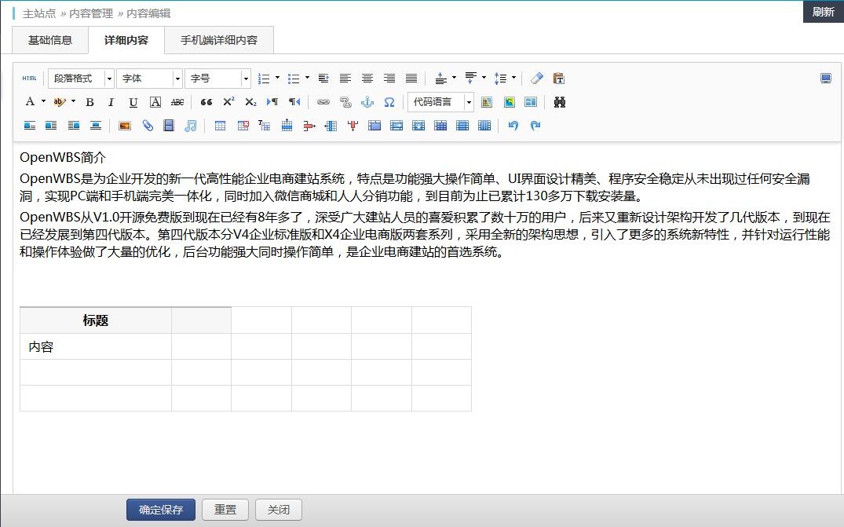Expand ordered list style arrow

pos(278,78)
